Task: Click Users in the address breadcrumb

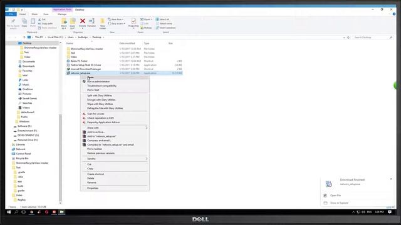Action: pos(71,37)
